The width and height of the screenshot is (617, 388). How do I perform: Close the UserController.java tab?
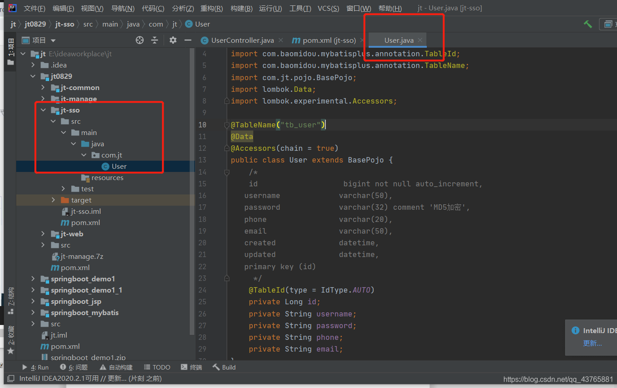tap(281, 40)
